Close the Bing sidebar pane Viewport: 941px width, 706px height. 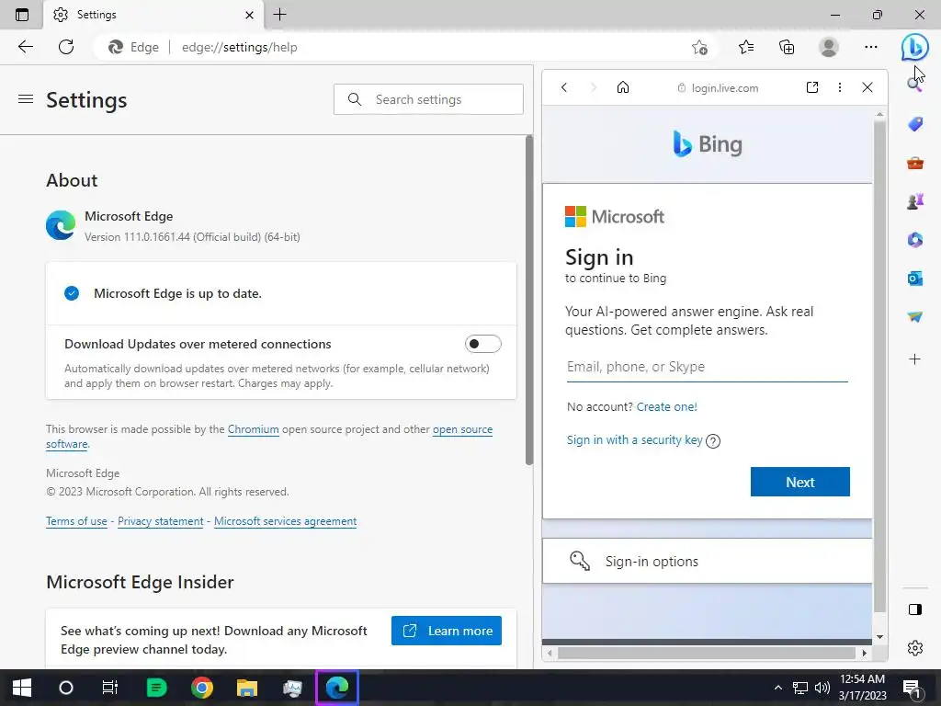click(867, 87)
